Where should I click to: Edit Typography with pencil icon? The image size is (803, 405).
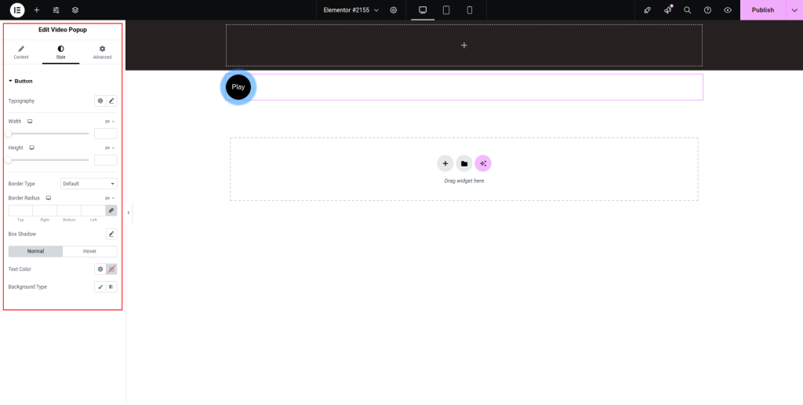click(111, 101)
